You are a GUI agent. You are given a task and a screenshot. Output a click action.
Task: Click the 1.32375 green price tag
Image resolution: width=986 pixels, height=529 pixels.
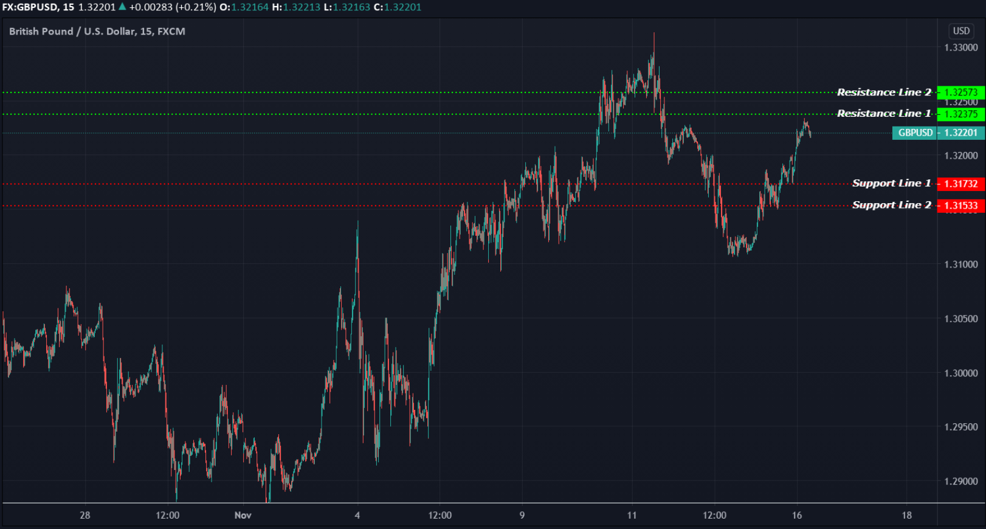click(960, 114)
